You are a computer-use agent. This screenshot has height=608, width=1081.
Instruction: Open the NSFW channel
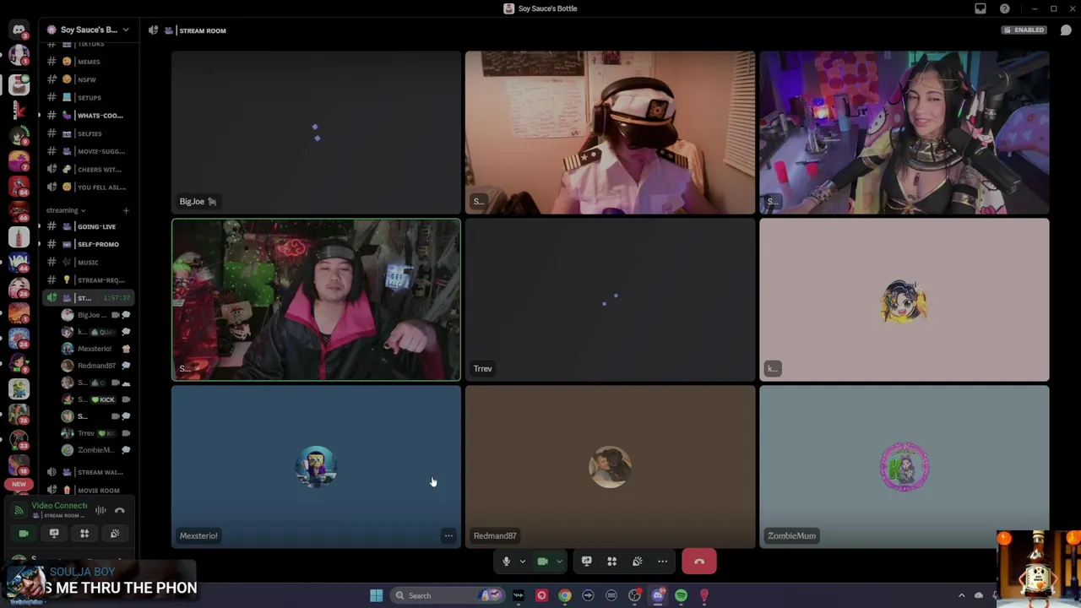(x=88, y=79)
